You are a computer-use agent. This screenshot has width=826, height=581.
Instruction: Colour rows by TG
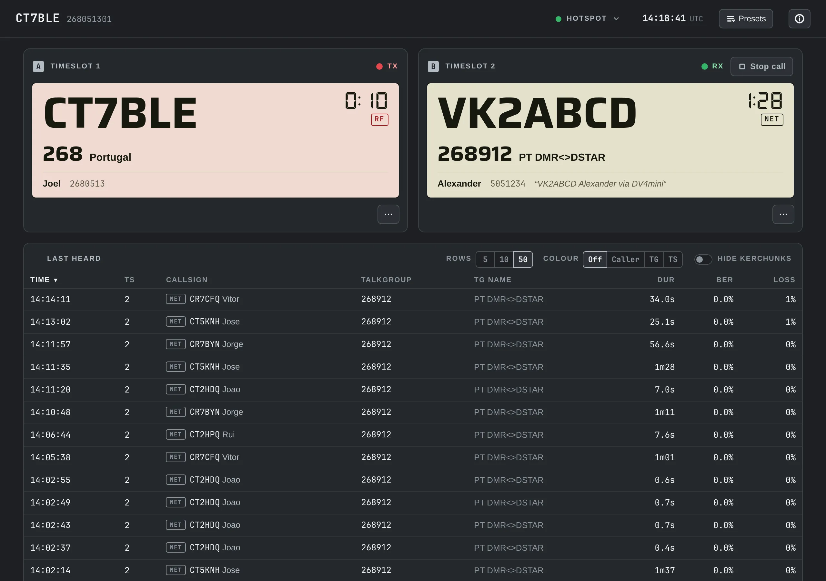654,260
